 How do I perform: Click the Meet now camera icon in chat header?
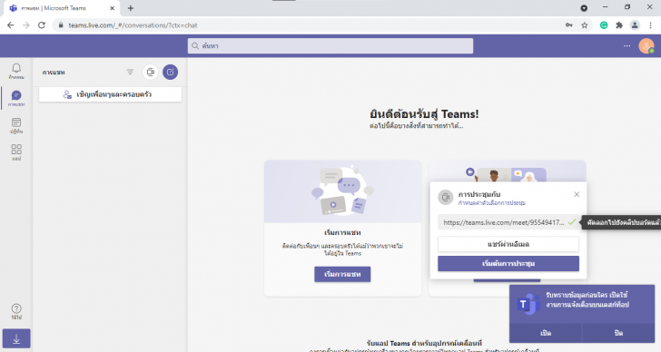tap(151, 72)
